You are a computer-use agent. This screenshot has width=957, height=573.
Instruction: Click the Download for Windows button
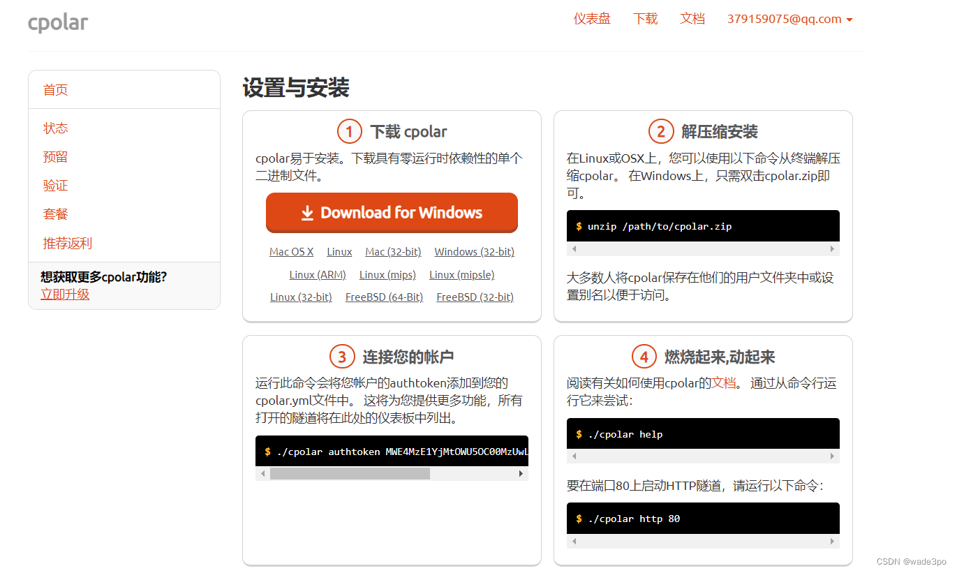(x=392, y=213)
